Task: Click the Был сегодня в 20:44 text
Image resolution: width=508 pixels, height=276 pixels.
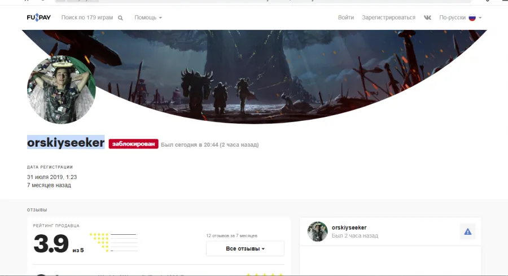Action: click(x=209, y=145)
